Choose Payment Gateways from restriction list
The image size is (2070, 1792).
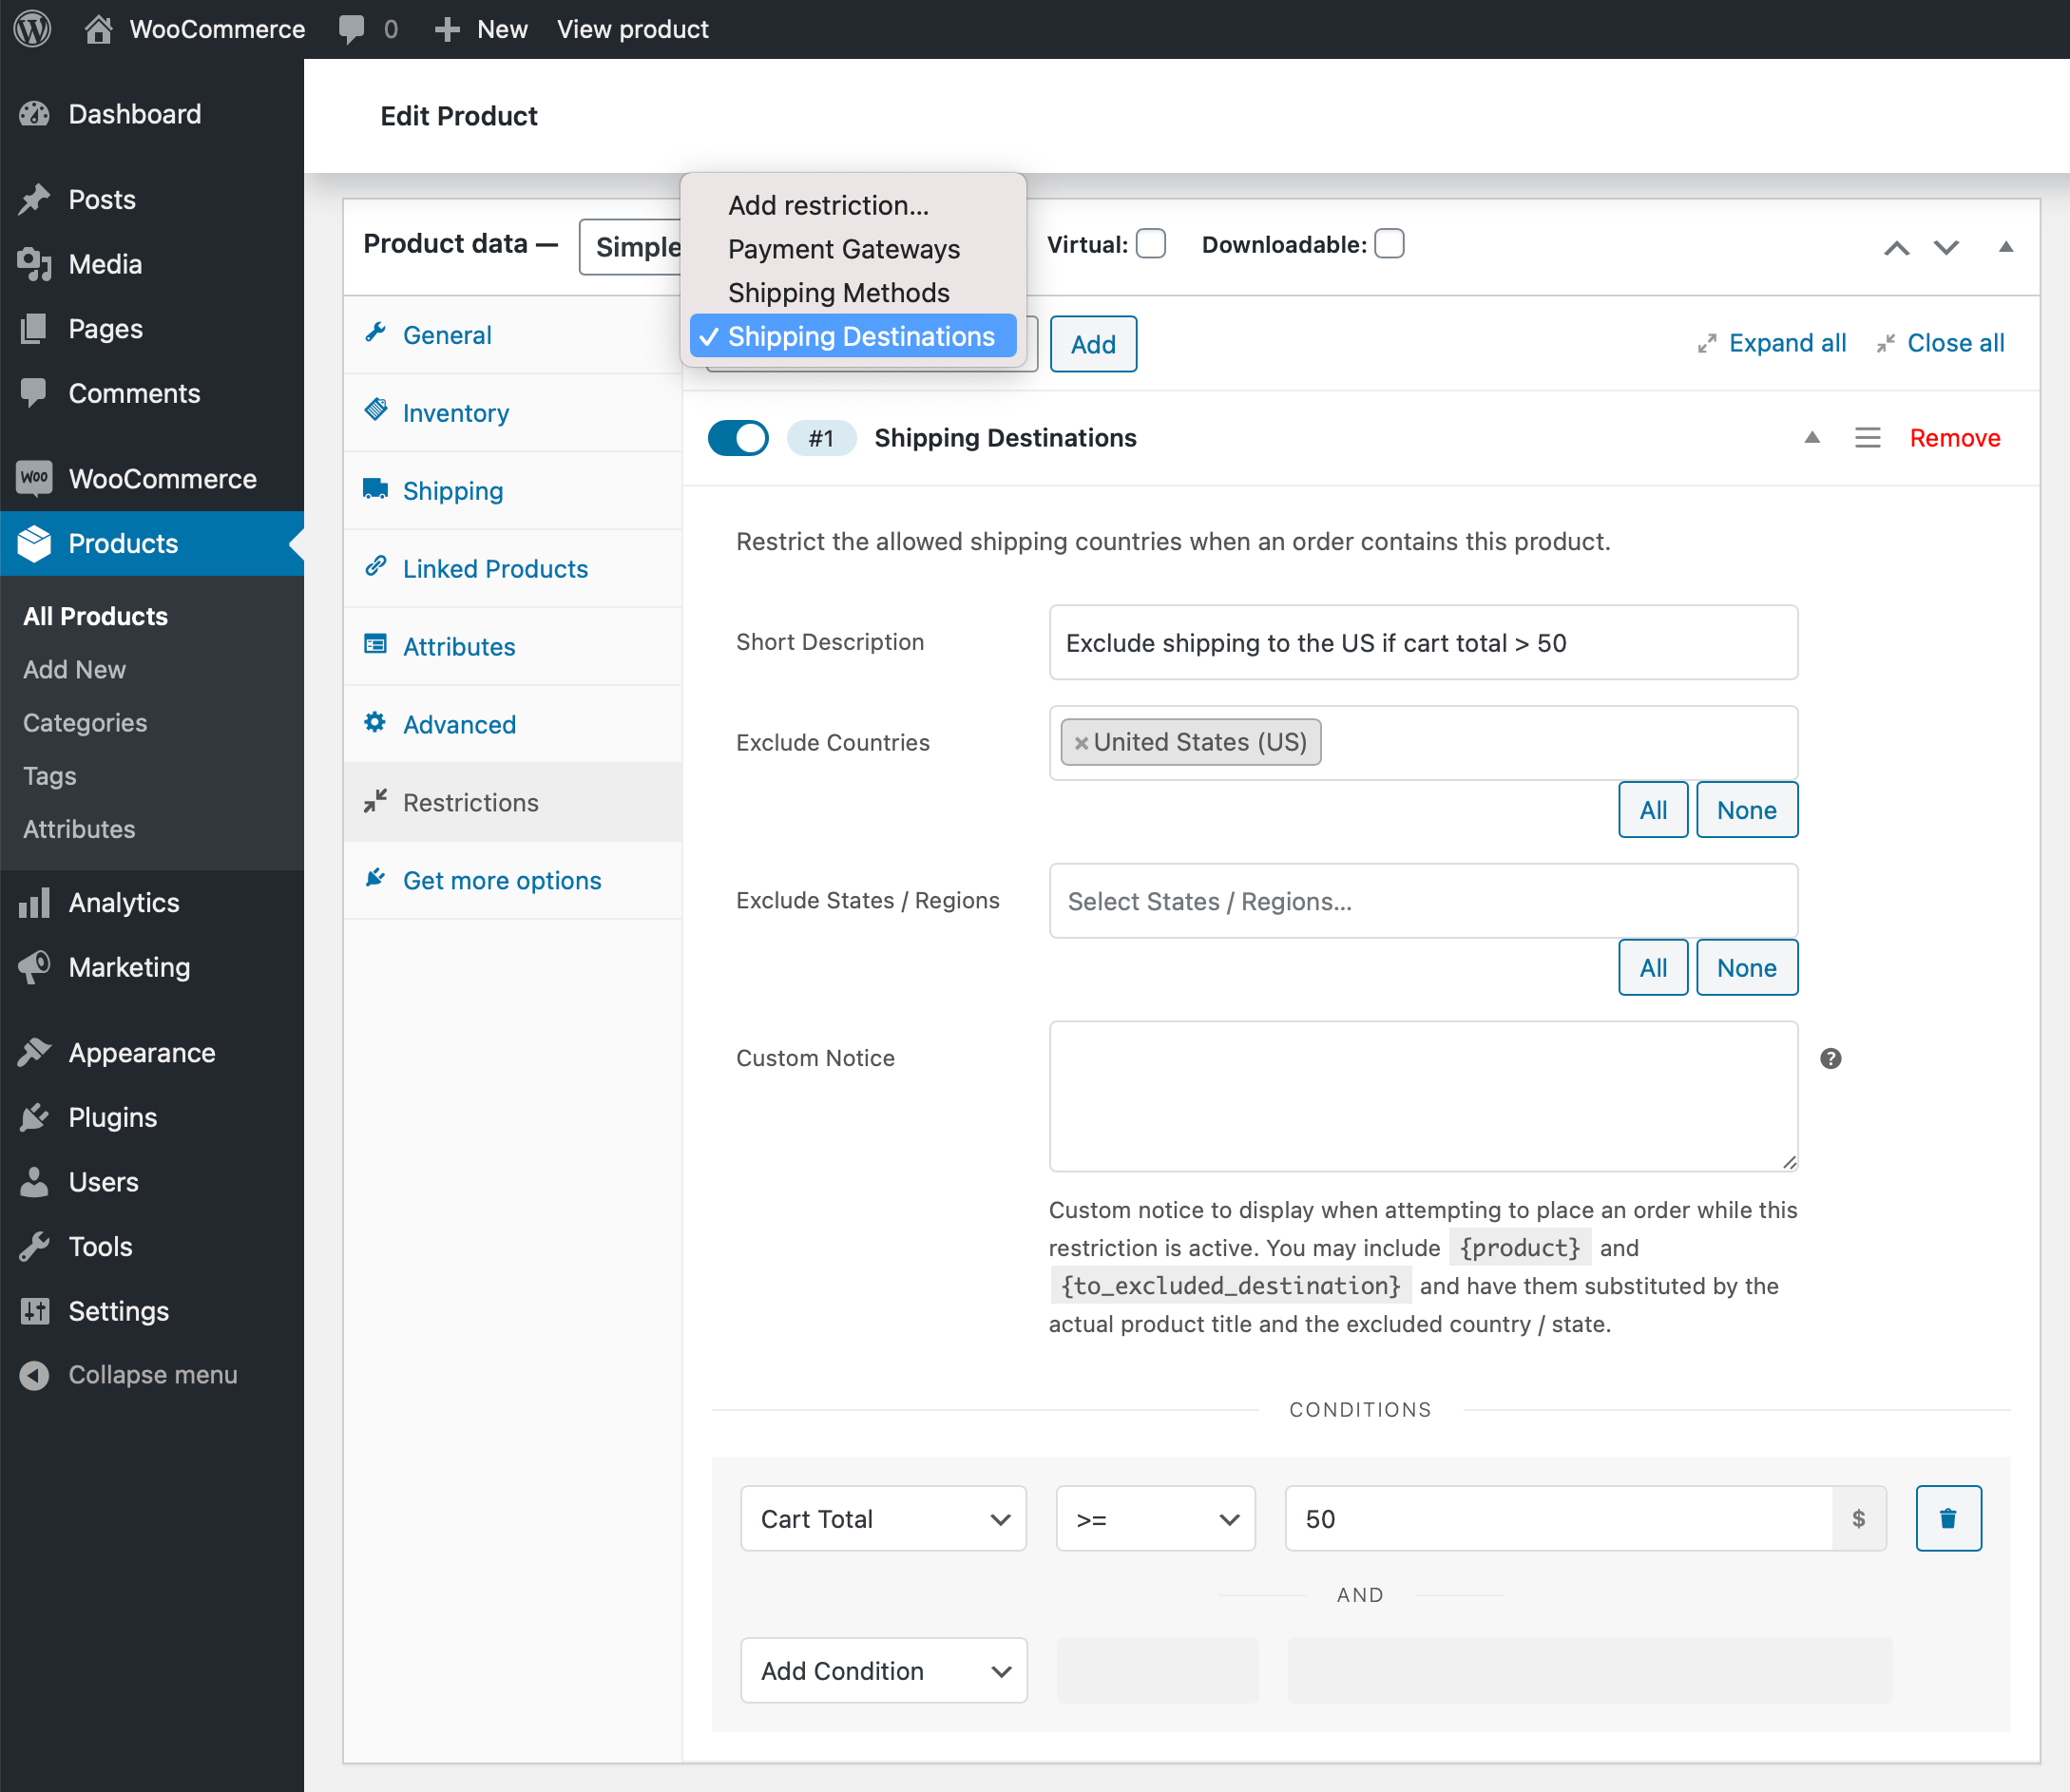[x=843, y=249]
